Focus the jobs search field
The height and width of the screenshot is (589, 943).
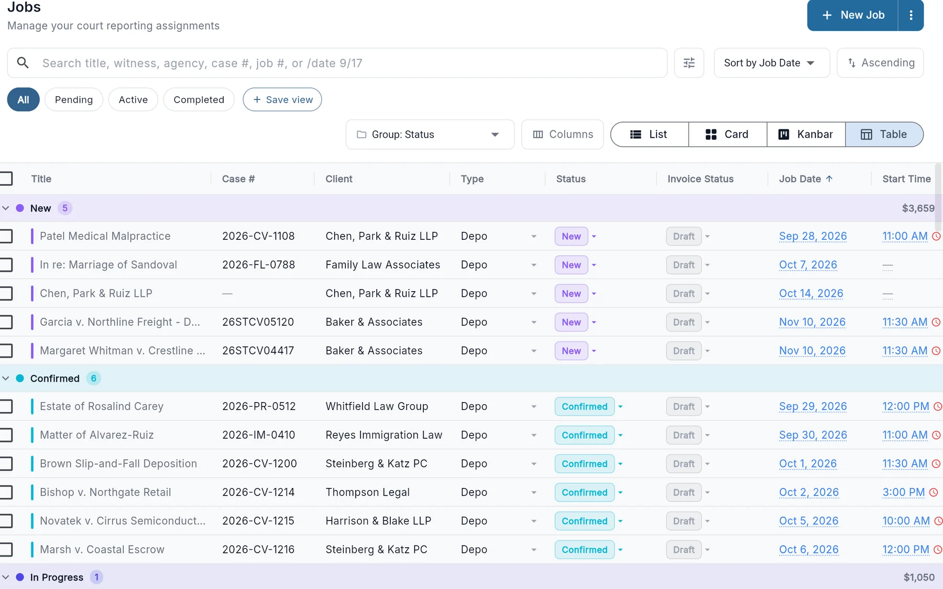click(337, 63)
